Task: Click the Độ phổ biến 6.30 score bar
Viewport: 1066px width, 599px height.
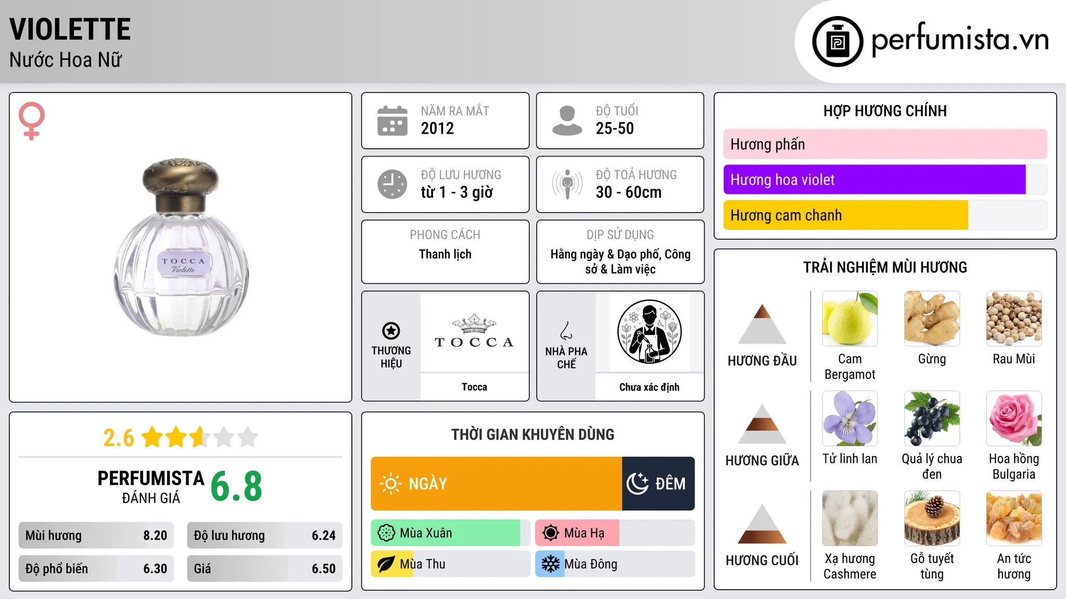Action: (x=96, y=569)
